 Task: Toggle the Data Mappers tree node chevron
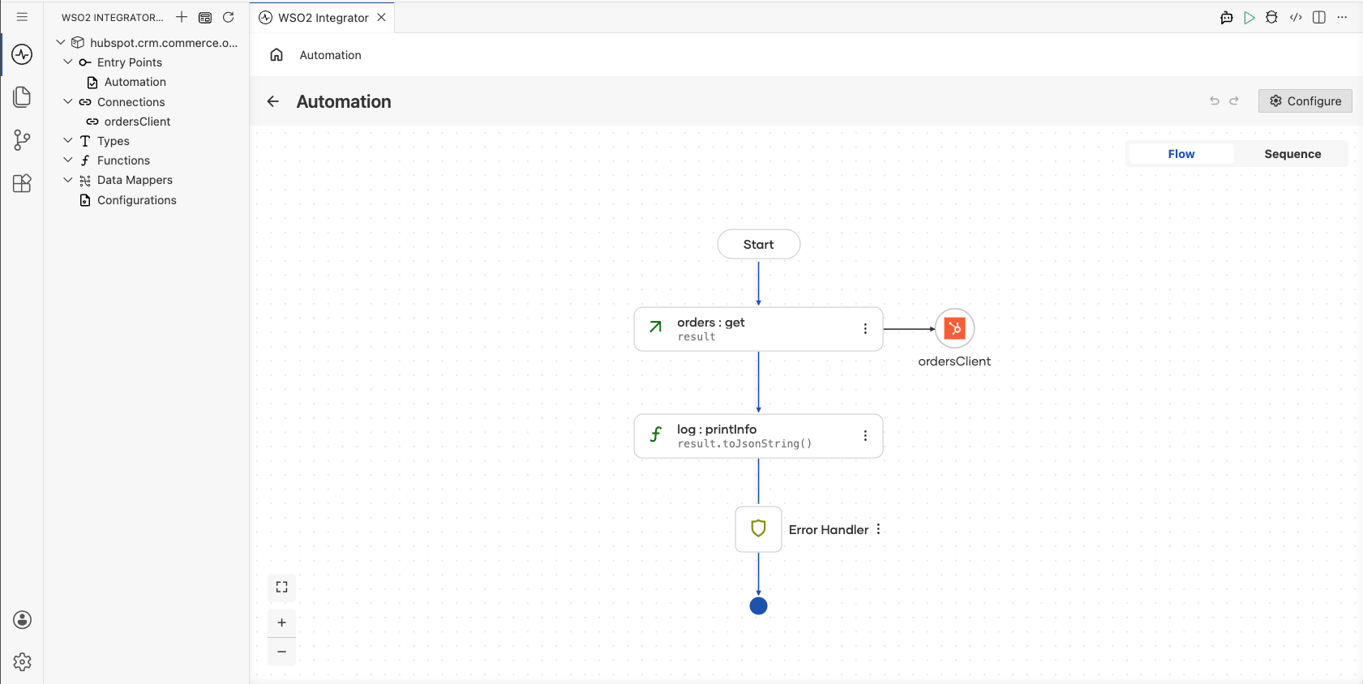coord(68,180)
